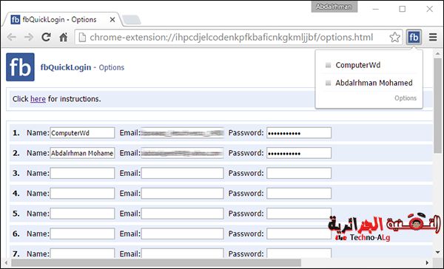Image resolution: width=444 pixels, height=269 pixels.
Task: Open the Chrome hamburger menu
Action: pyautogui.click(x=433, y=37)
